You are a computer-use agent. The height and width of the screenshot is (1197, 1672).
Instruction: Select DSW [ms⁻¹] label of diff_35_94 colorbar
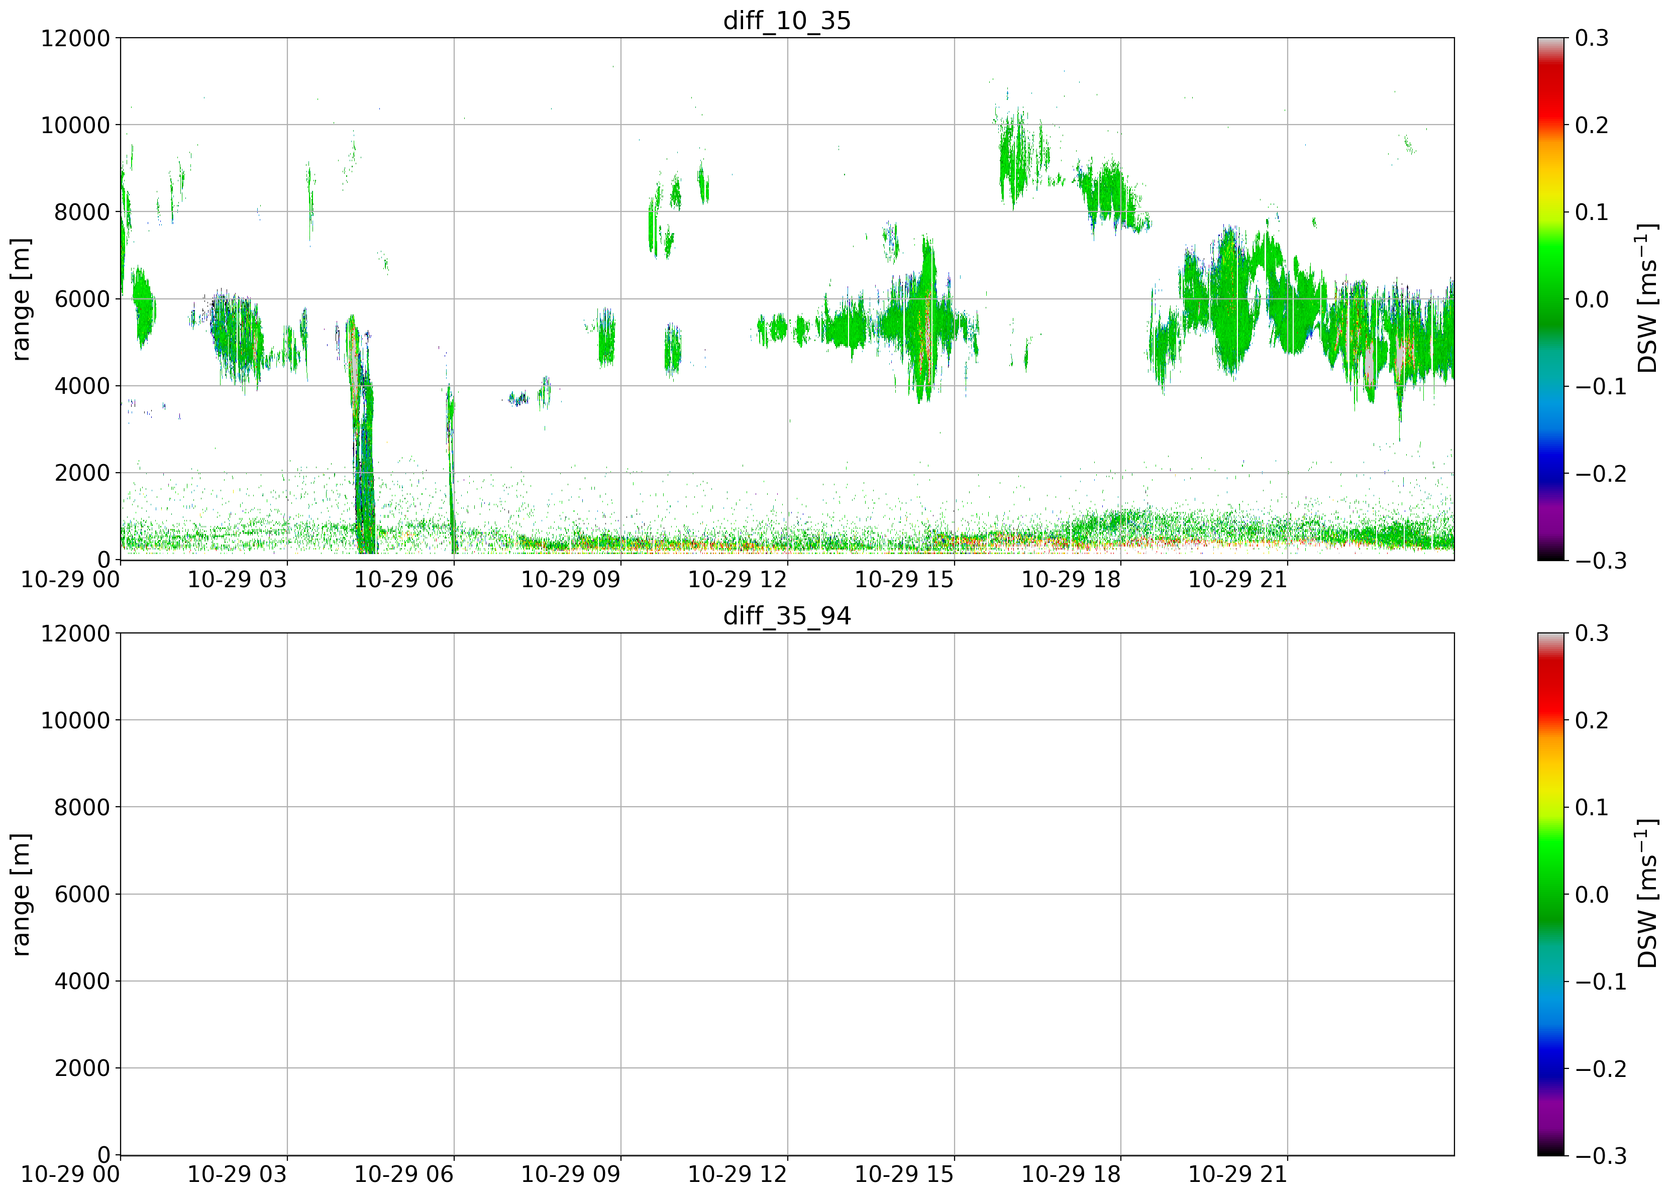coord(1647,894)
